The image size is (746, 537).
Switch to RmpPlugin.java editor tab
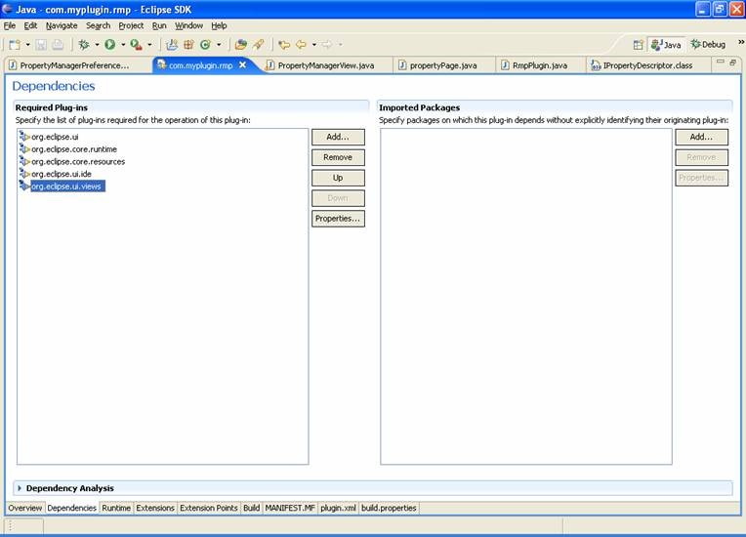click(540, 65)
